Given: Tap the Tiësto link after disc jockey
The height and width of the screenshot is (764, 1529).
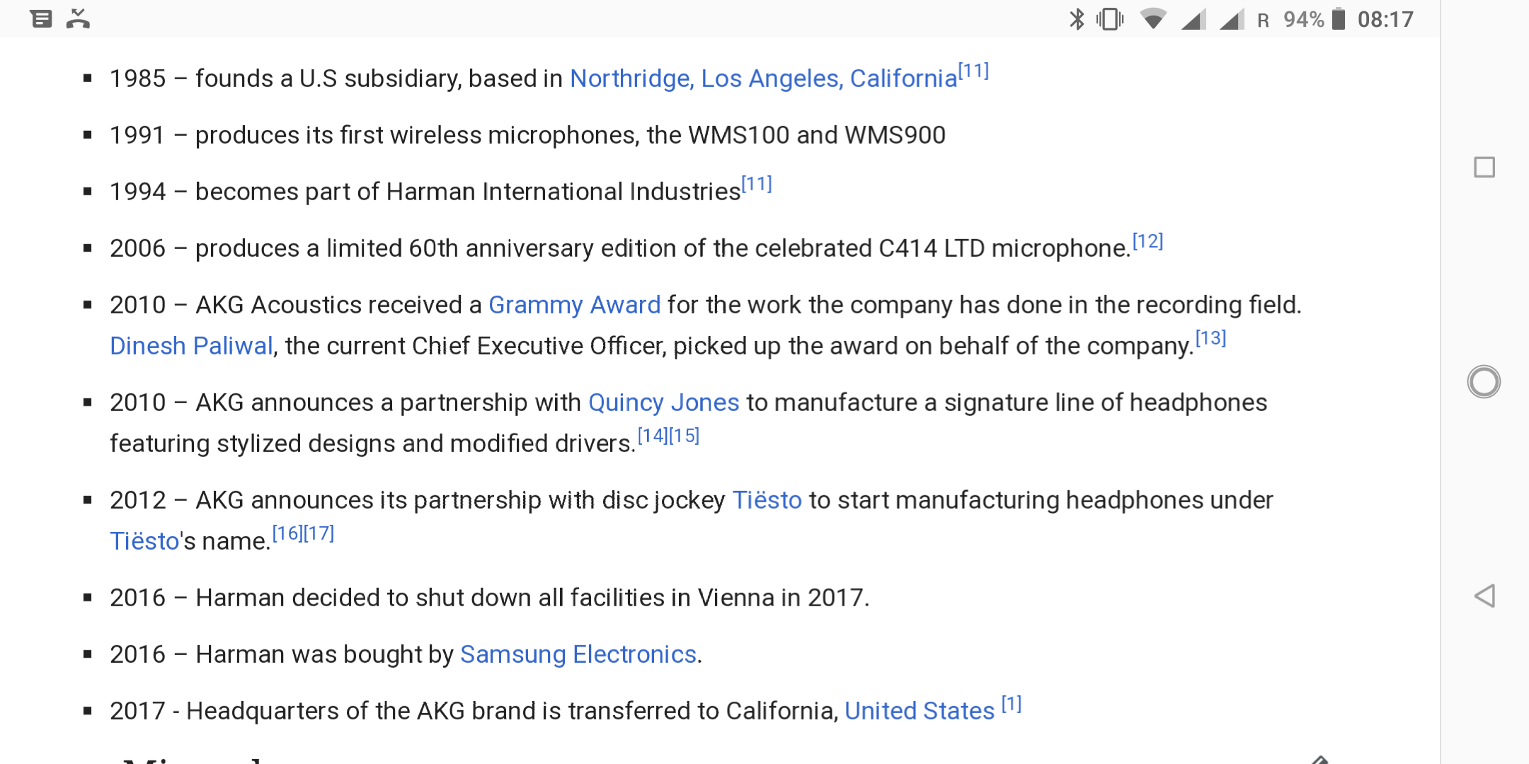Looking at the screenshot, I should pos(767,500).
